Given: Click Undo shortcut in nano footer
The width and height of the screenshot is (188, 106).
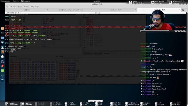Looking at the screenshot, I should click(x=100, y=103).
